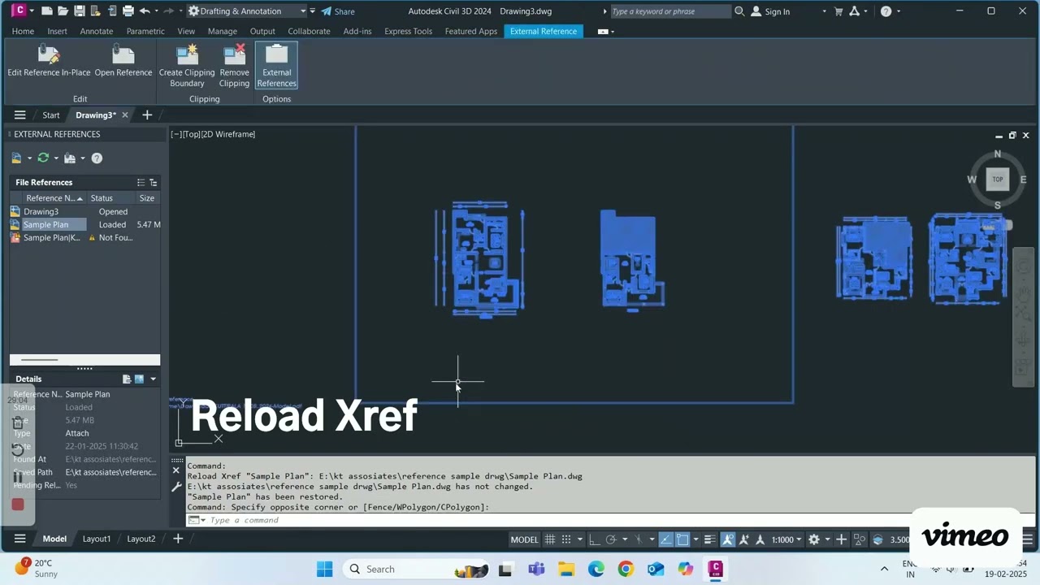Click the 2D Wireframe visual style label
Screen dimensions: 1040x585
[x=228, y=134]
